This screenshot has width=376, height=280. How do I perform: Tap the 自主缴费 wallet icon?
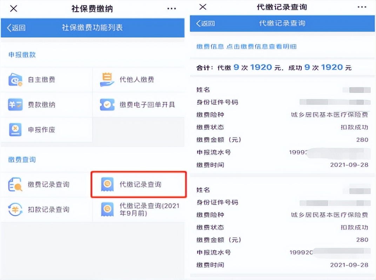15,80
